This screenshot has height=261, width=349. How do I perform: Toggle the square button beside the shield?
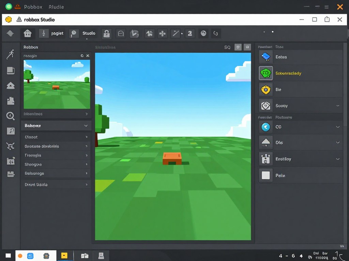pos(247,47)
